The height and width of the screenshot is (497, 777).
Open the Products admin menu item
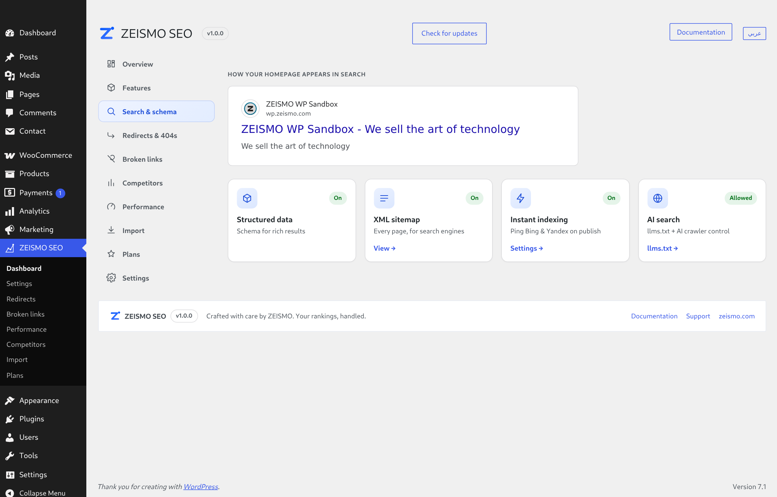point(43,174)
